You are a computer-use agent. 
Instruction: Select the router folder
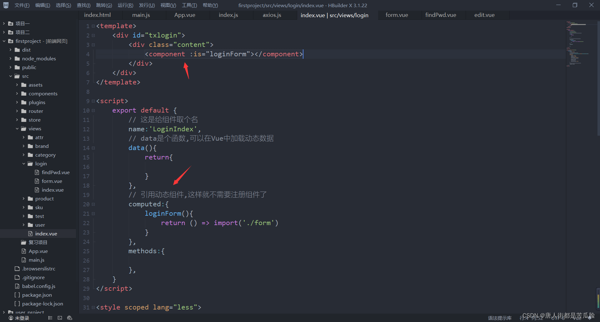coord(36,111)
